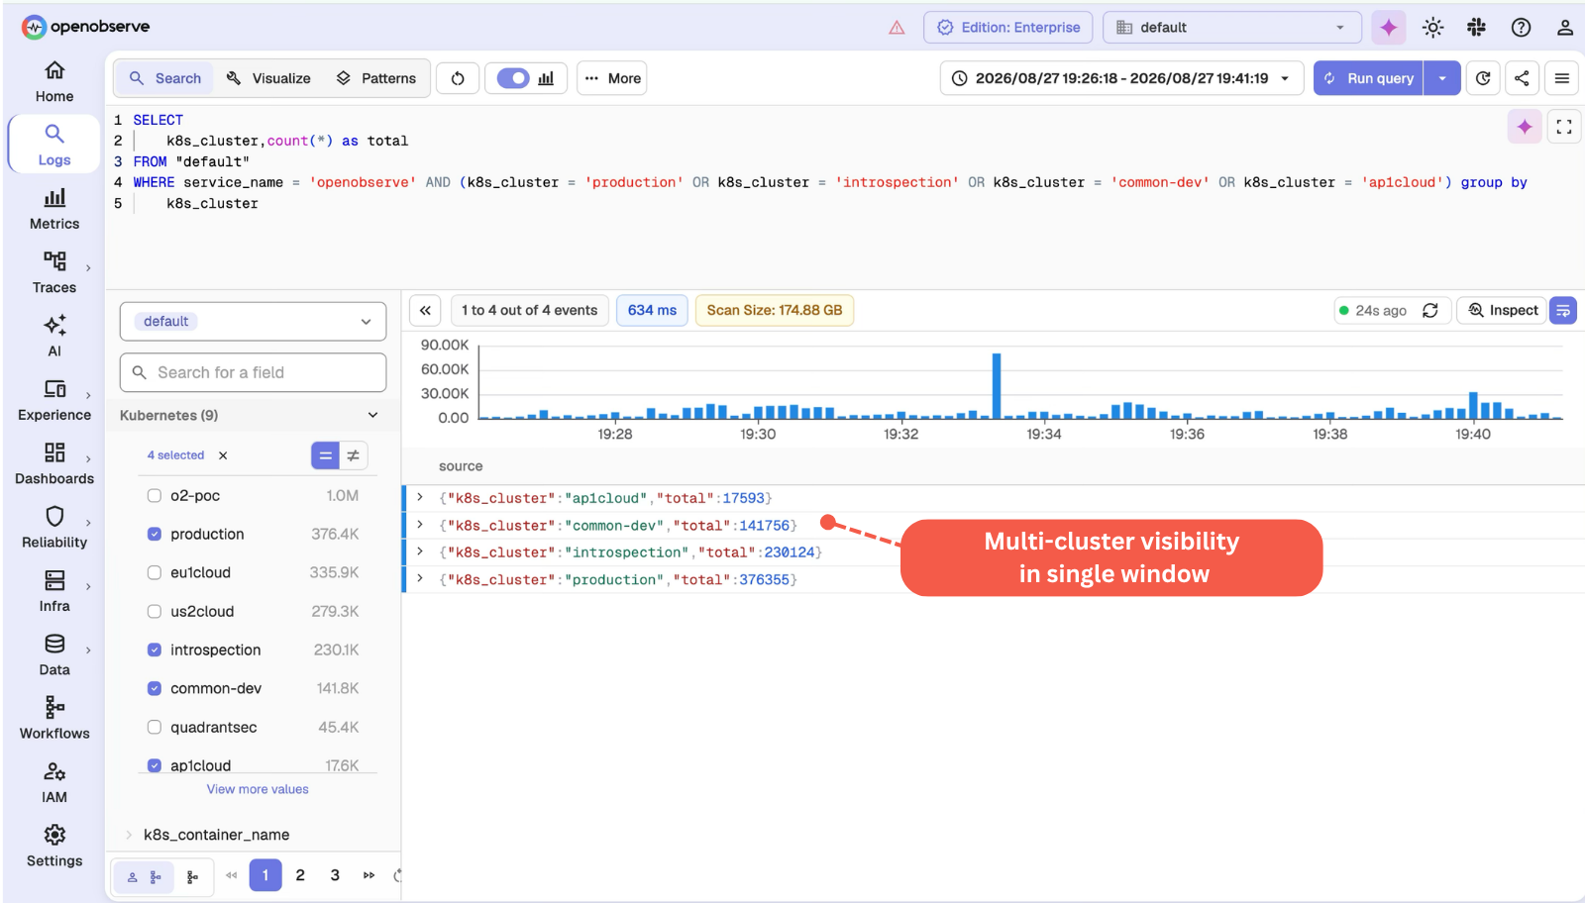Check the quadrantsec cluster checkbox

pyautogui.click(x=155, y=727)
